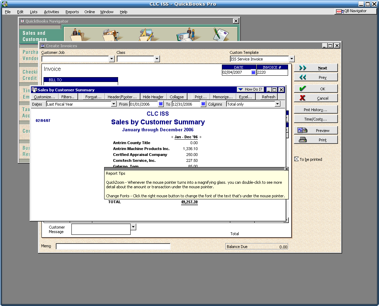Viewport: 379px width, 306px height.
Task: Toggle Collapse in the report toolbar
Action: coord(177,97)
